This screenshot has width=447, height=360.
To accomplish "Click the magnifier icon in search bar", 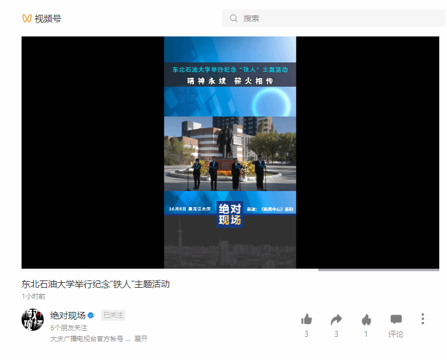I will [233, 18].
